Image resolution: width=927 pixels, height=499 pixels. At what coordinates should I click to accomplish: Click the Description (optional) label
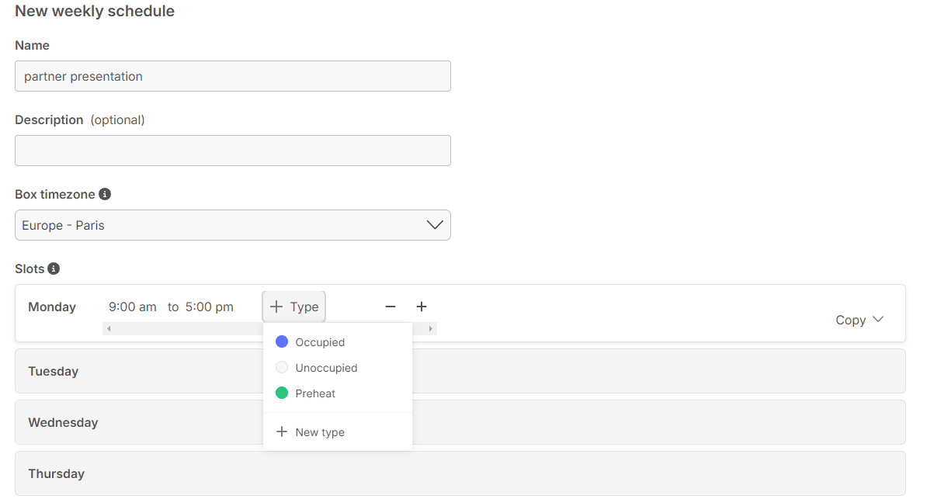point(80,120)
